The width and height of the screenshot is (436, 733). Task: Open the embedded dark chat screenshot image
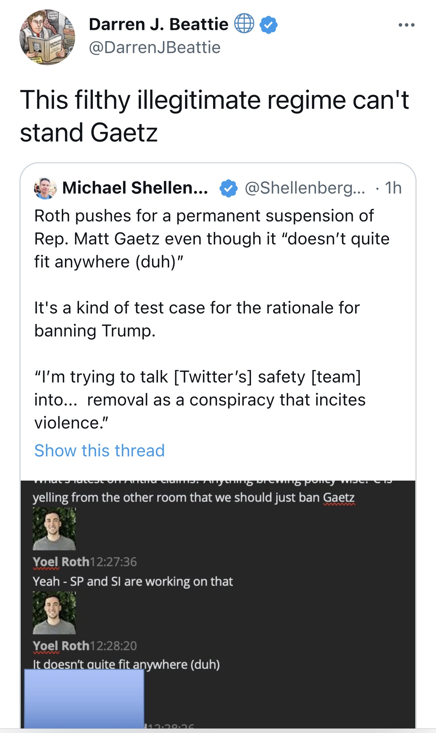pos(218,604)
